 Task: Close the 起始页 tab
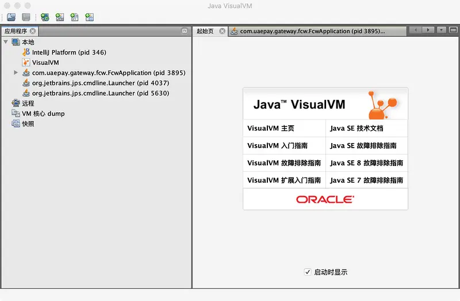tap(223, 31)
